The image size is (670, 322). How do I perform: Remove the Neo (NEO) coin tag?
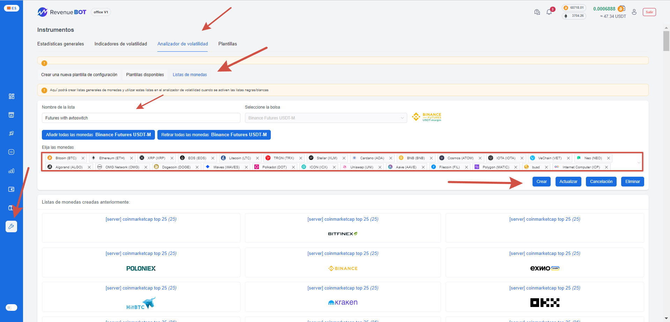click(609, 158)
